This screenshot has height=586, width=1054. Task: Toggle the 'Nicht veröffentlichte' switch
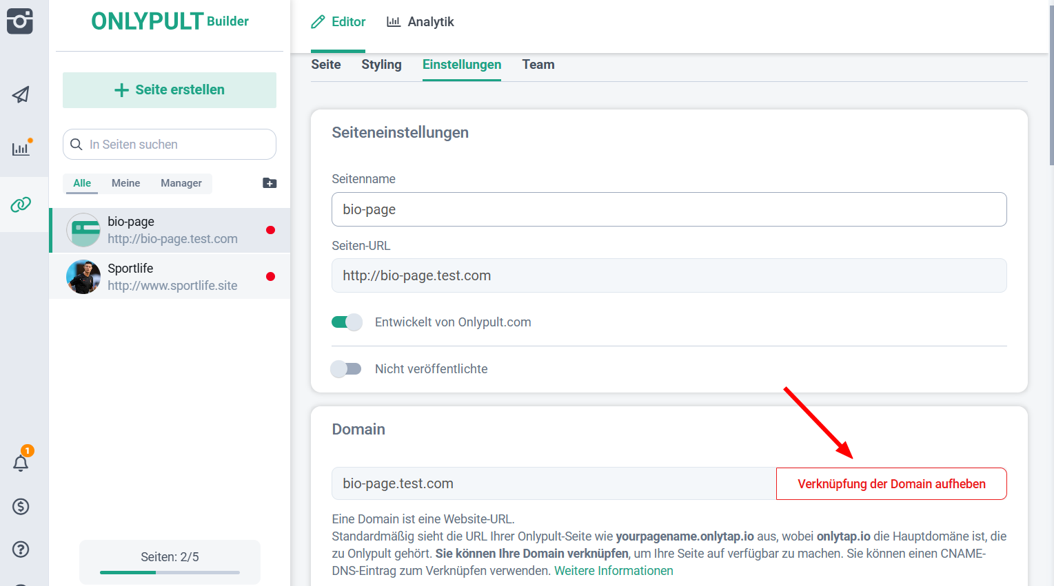pyautogui.click(x=347, y=369)
